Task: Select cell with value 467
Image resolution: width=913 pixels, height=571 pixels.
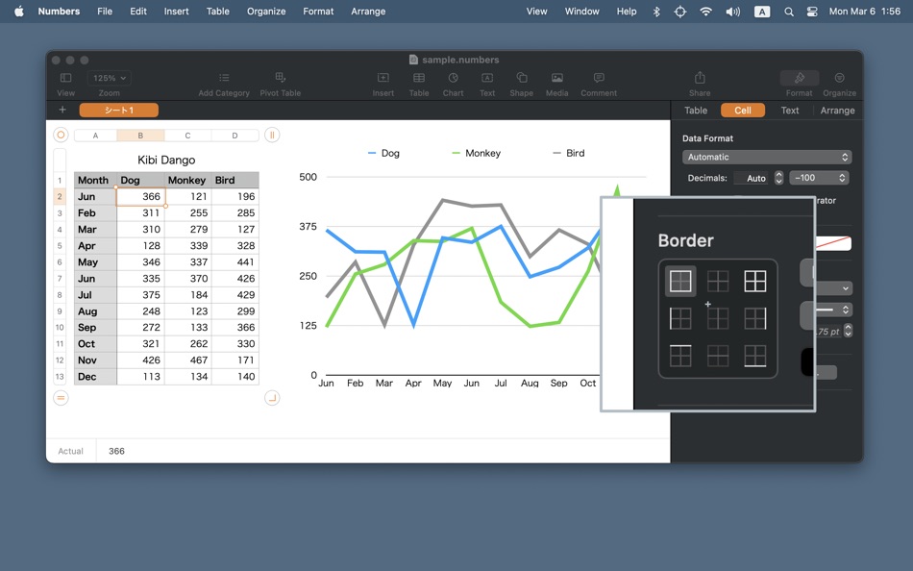Action: 187,360
